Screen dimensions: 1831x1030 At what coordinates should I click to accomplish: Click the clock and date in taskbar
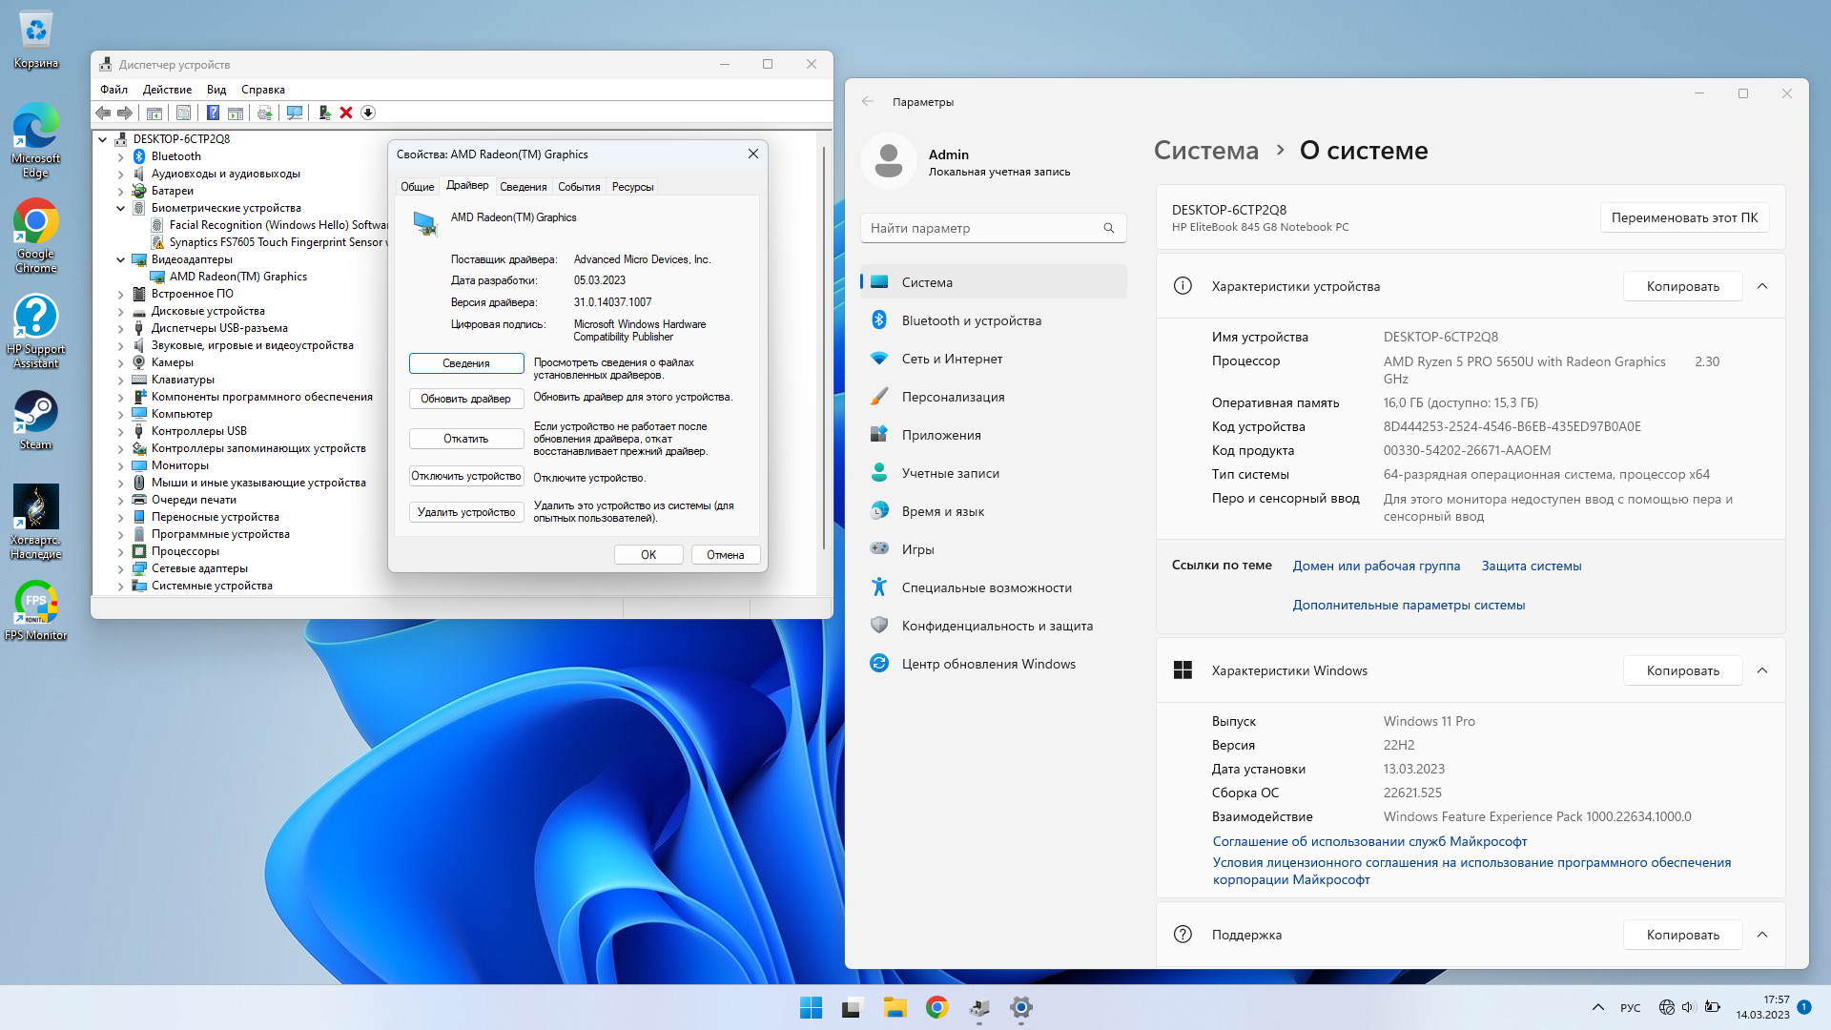point(1762,1007)
